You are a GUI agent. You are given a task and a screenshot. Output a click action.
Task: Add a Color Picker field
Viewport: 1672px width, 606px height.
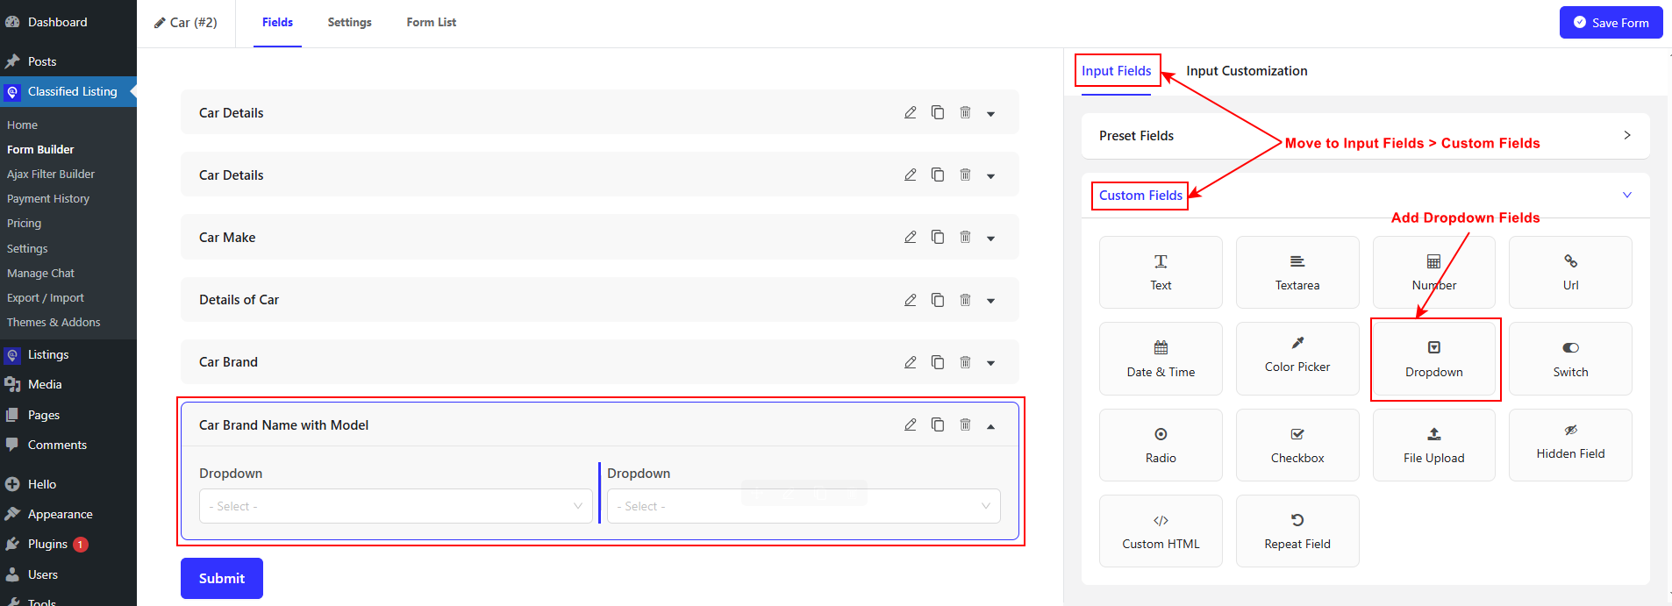click(1297, 359)
